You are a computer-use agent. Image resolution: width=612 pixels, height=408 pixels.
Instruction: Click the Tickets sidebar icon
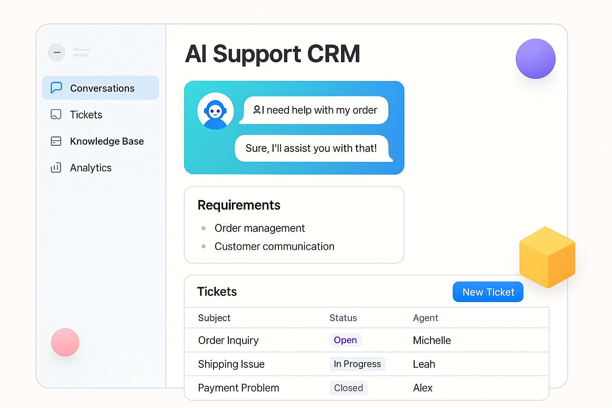coord(56,114)
